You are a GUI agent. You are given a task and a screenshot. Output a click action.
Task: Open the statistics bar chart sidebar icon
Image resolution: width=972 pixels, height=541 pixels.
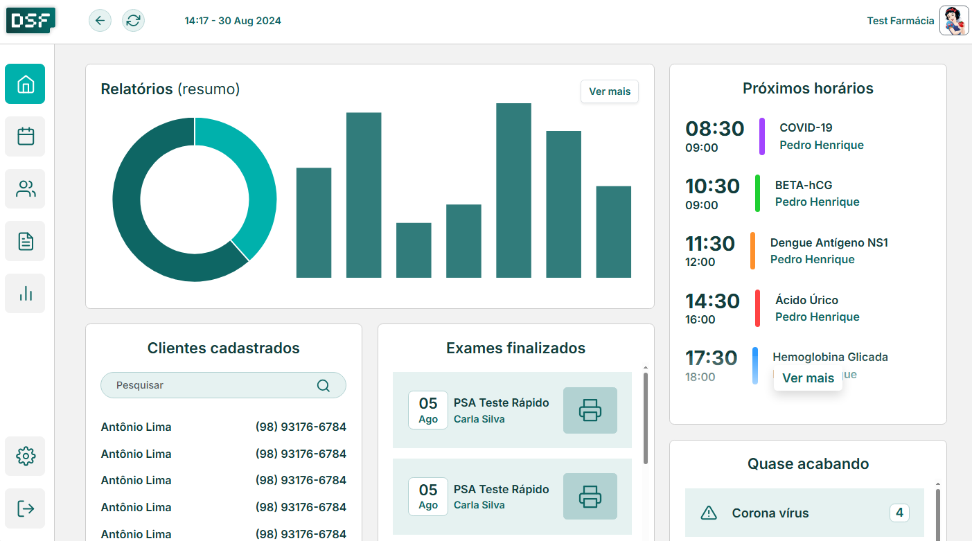(x=25, y=294)
